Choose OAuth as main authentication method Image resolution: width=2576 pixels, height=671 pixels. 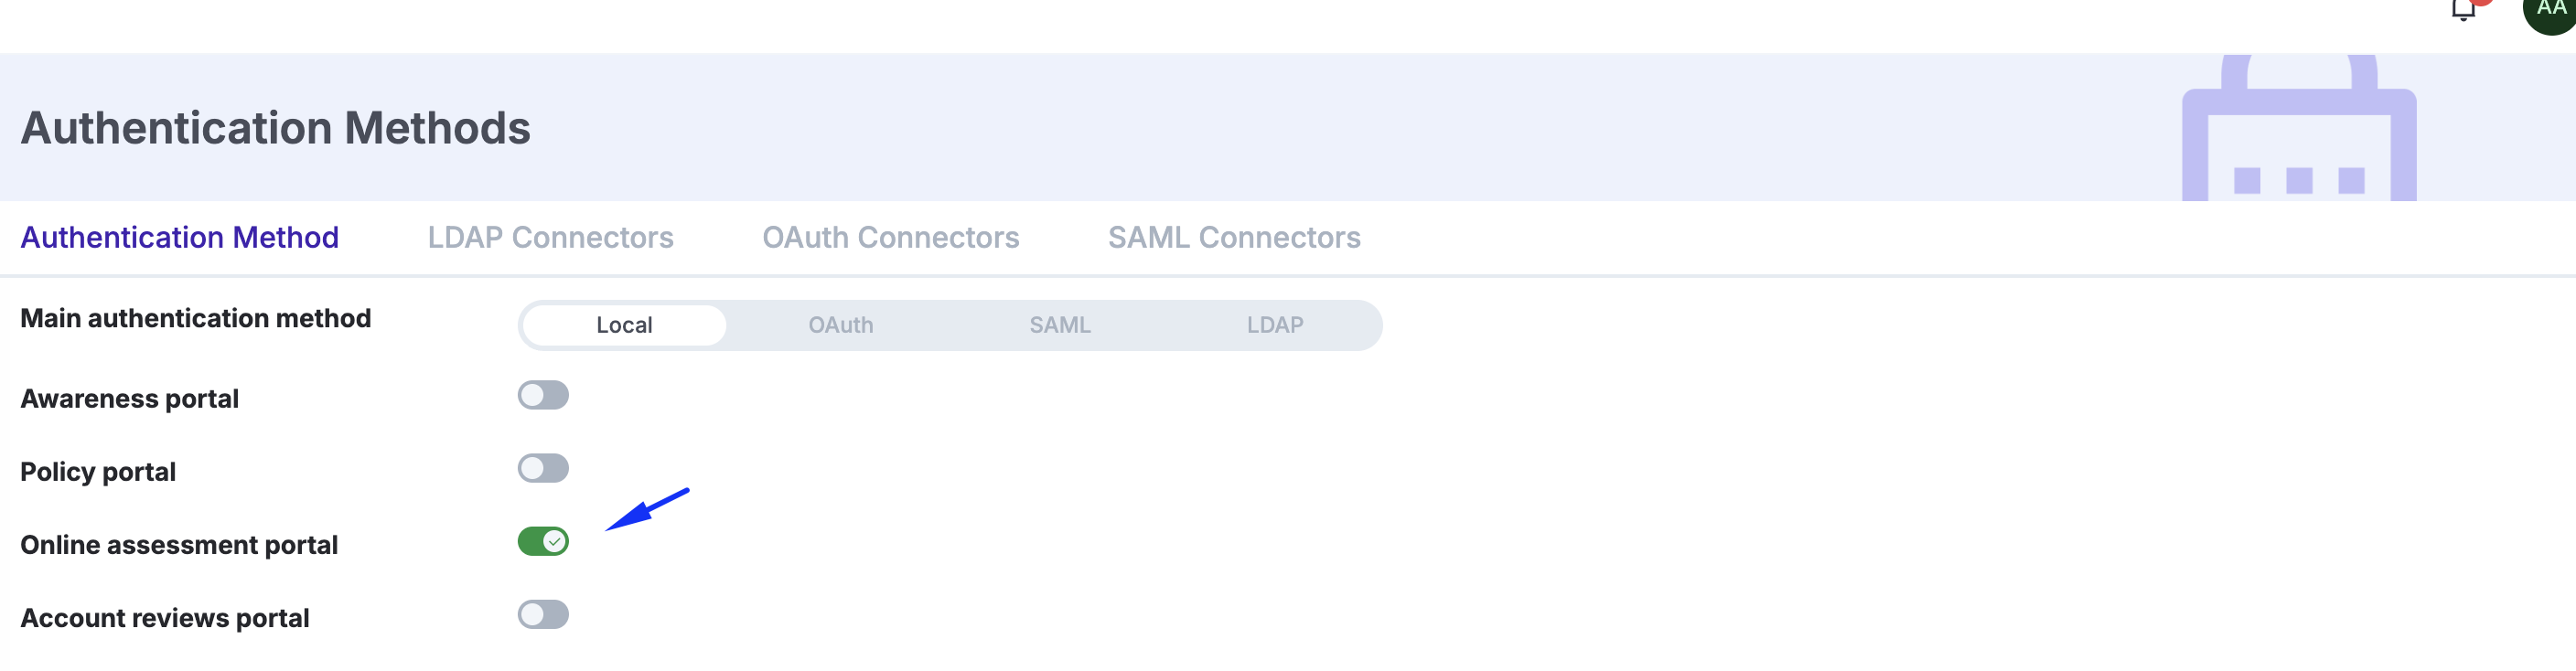coord(840,325)
